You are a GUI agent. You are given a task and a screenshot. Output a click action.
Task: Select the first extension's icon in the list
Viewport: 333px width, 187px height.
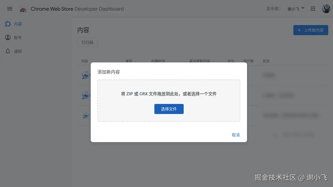[85, 75]
